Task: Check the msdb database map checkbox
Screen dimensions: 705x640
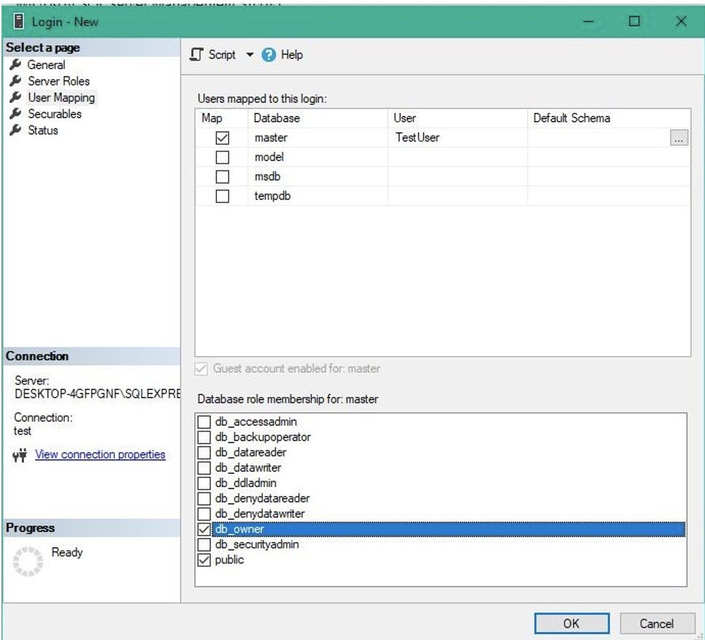Action: click(x=223, y=177)
